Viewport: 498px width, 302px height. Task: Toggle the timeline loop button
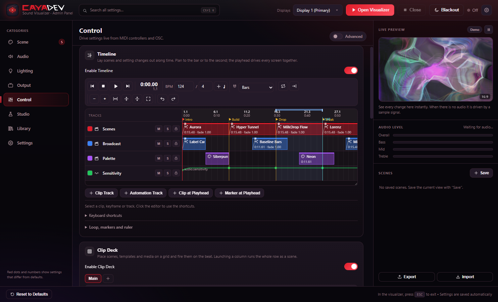click(x=283, y=86)
